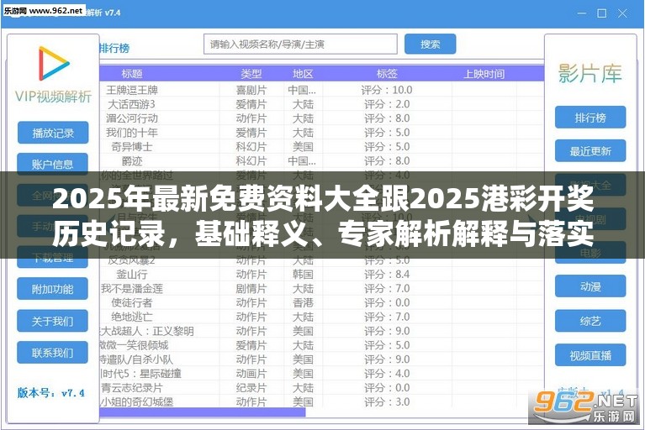Click the 版本号：v7.4 version text
This screenshot has width=645, height=430.
pyautogui.click(x=51, y=392)
